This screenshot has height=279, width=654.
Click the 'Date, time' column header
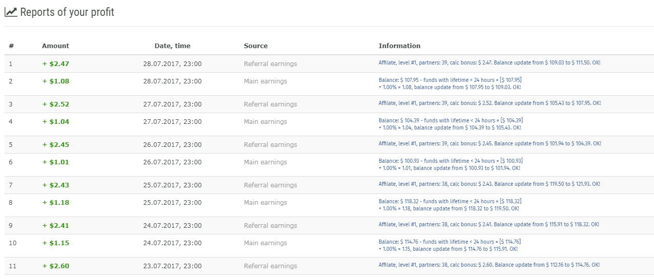point(172,46)
